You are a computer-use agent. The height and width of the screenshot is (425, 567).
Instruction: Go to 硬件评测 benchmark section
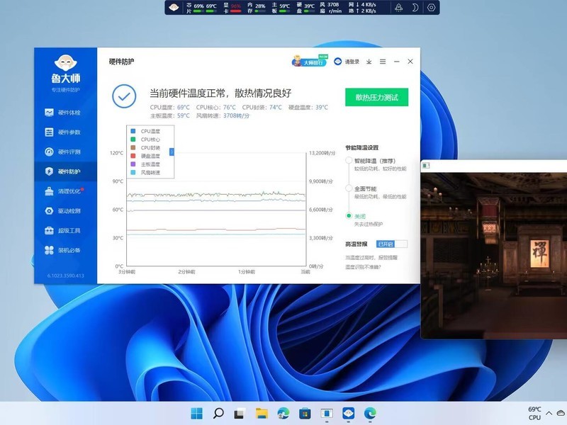coord(62,152)
